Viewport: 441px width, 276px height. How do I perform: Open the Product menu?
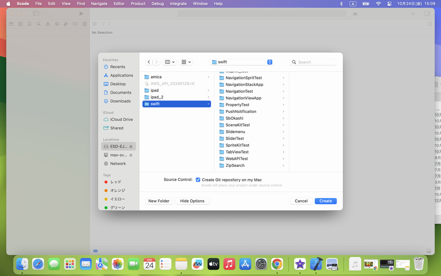click(138, 3)
